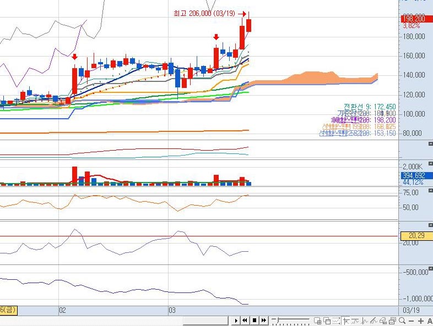Click the orange 선행스팬 legend line
The width and height of the screenshot is (433, 326).
tap(359, 126)
